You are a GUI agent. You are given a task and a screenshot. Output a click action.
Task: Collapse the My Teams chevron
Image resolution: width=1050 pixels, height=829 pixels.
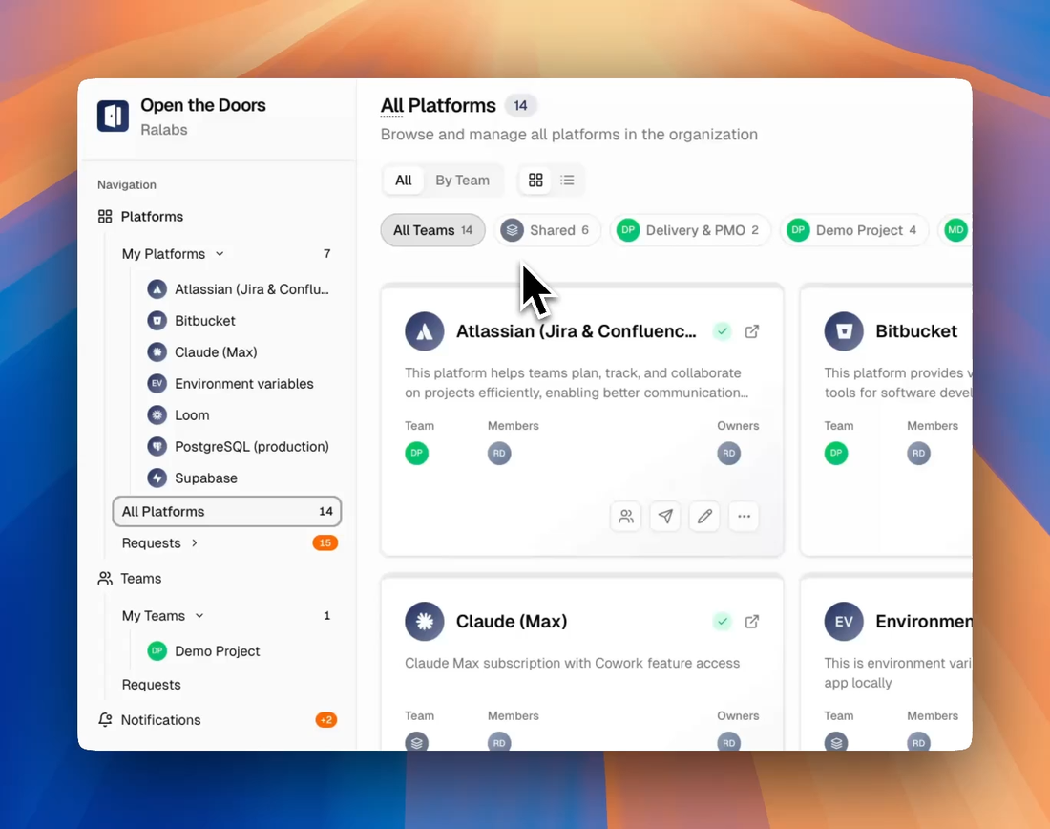pyautogui.click(x=199, y=616)
